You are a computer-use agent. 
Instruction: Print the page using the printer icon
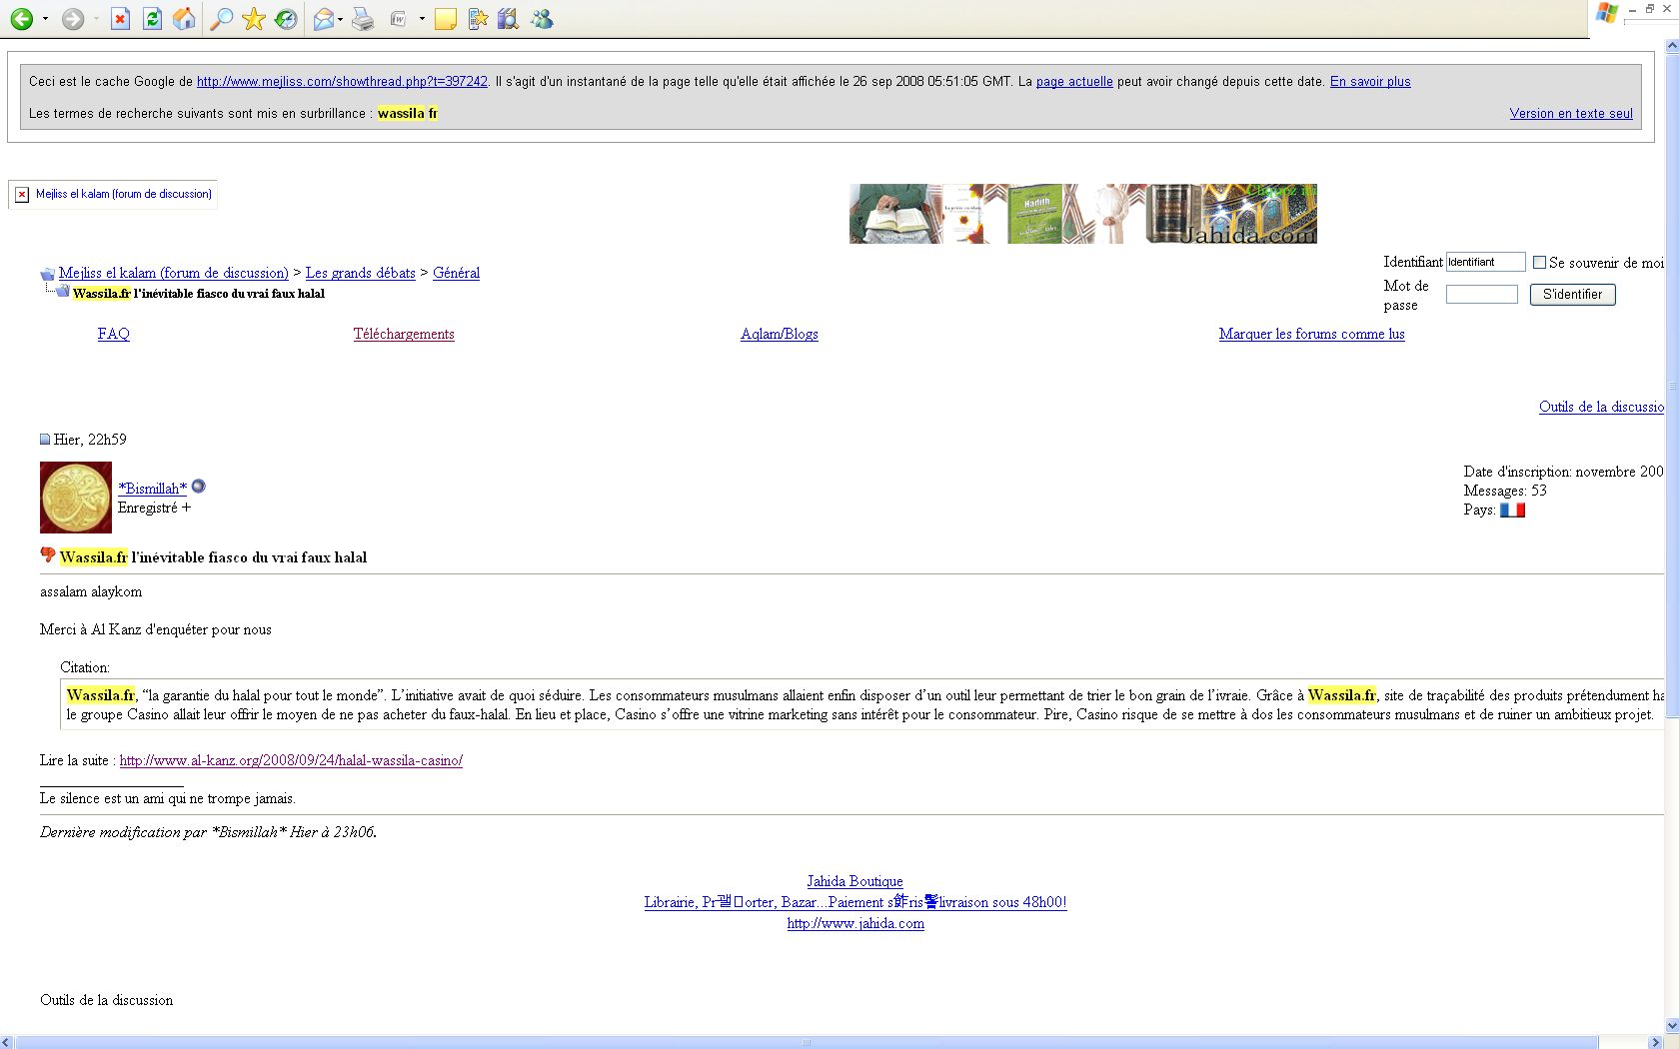[x=363, y=19]
